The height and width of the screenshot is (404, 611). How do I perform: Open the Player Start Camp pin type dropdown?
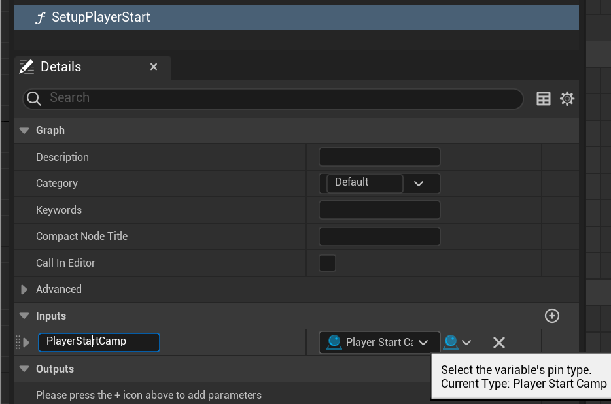[x=379, y=343]
